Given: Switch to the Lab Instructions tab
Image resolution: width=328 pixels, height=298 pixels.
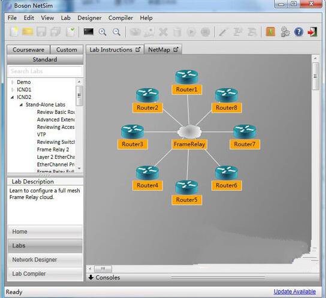Looking at the screenshot, I should (x=115, y=50).
